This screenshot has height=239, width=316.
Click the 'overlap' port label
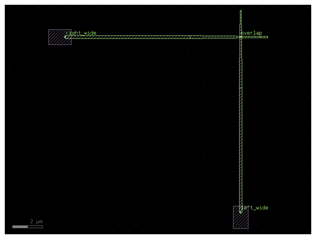pos(251,33)
